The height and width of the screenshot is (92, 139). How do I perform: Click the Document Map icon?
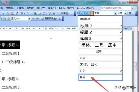click(x=49, y=13)
